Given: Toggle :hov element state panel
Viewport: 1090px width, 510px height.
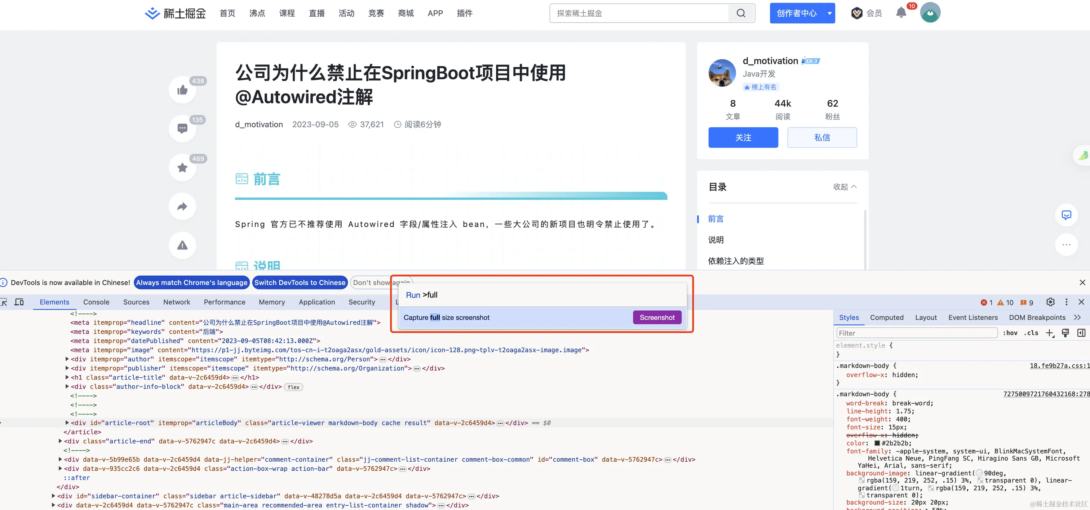Looking at the screenshot, I should 1010,333.
